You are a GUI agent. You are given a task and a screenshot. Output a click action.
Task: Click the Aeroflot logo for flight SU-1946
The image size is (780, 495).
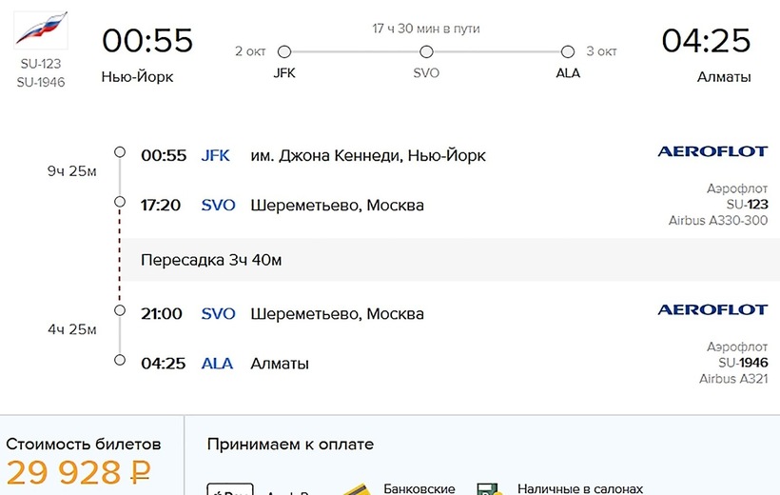712,310
